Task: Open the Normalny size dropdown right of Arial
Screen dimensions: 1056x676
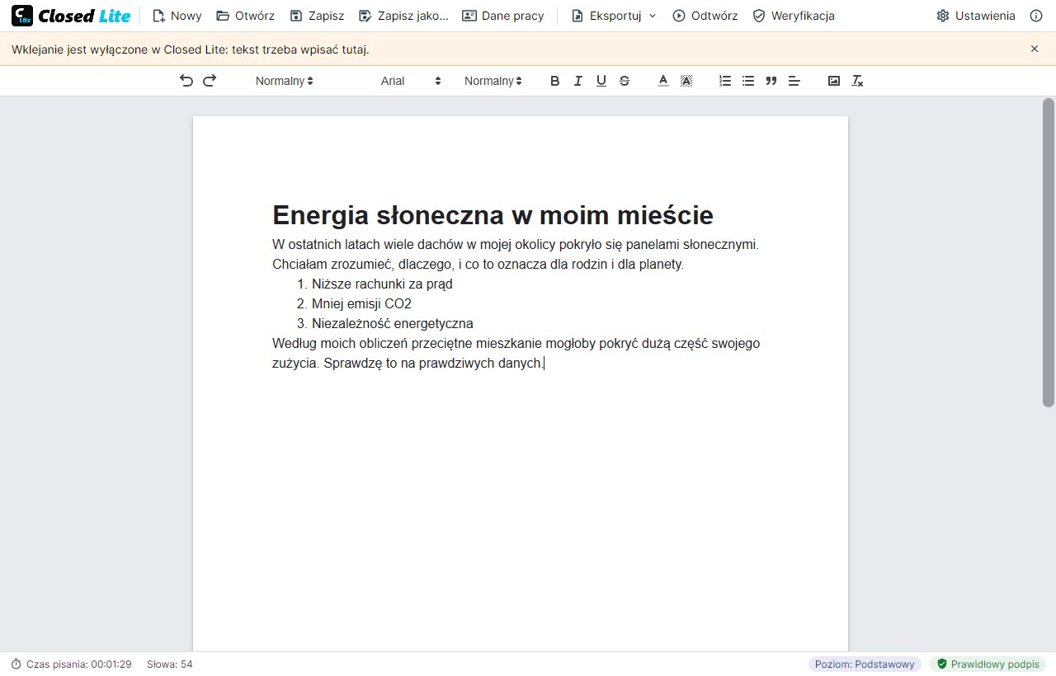Action: pos(493,81)
